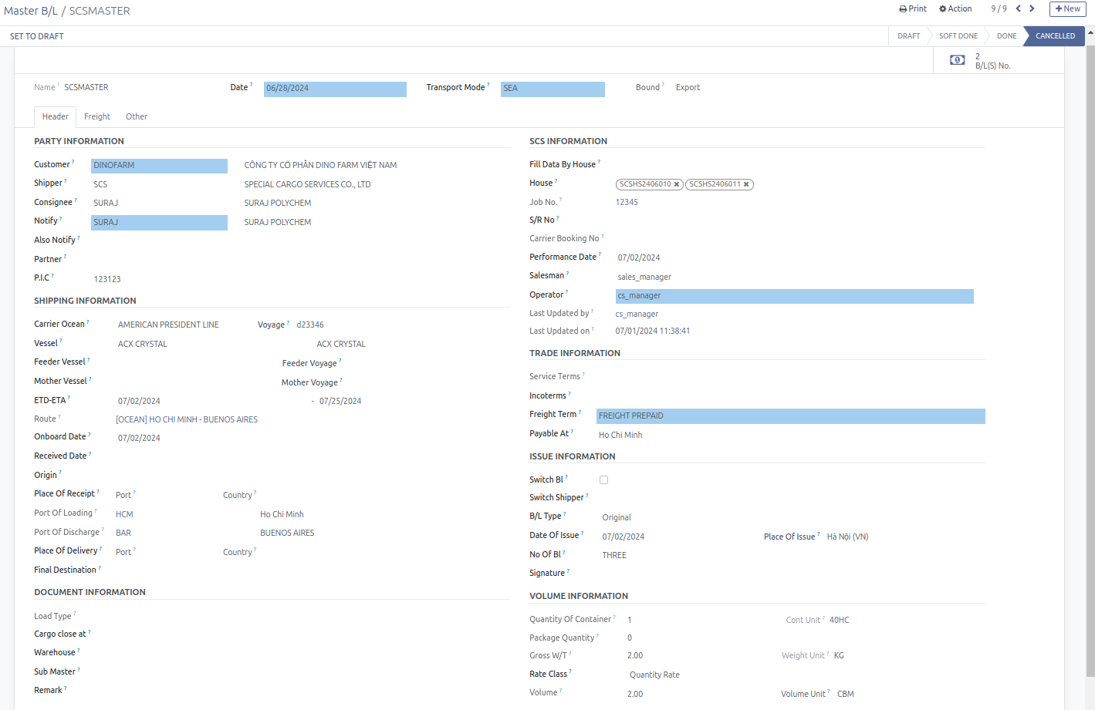Open the B/L(S) No. smart button
The image size is (1095, 710).
coord(977,59)
